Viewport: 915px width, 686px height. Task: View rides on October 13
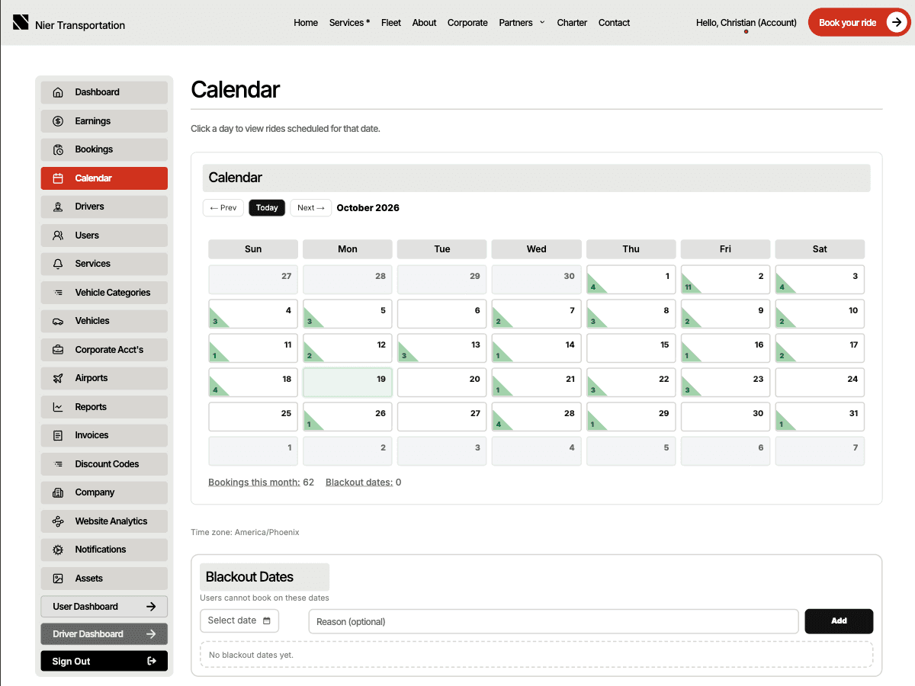tap(442, 348)
